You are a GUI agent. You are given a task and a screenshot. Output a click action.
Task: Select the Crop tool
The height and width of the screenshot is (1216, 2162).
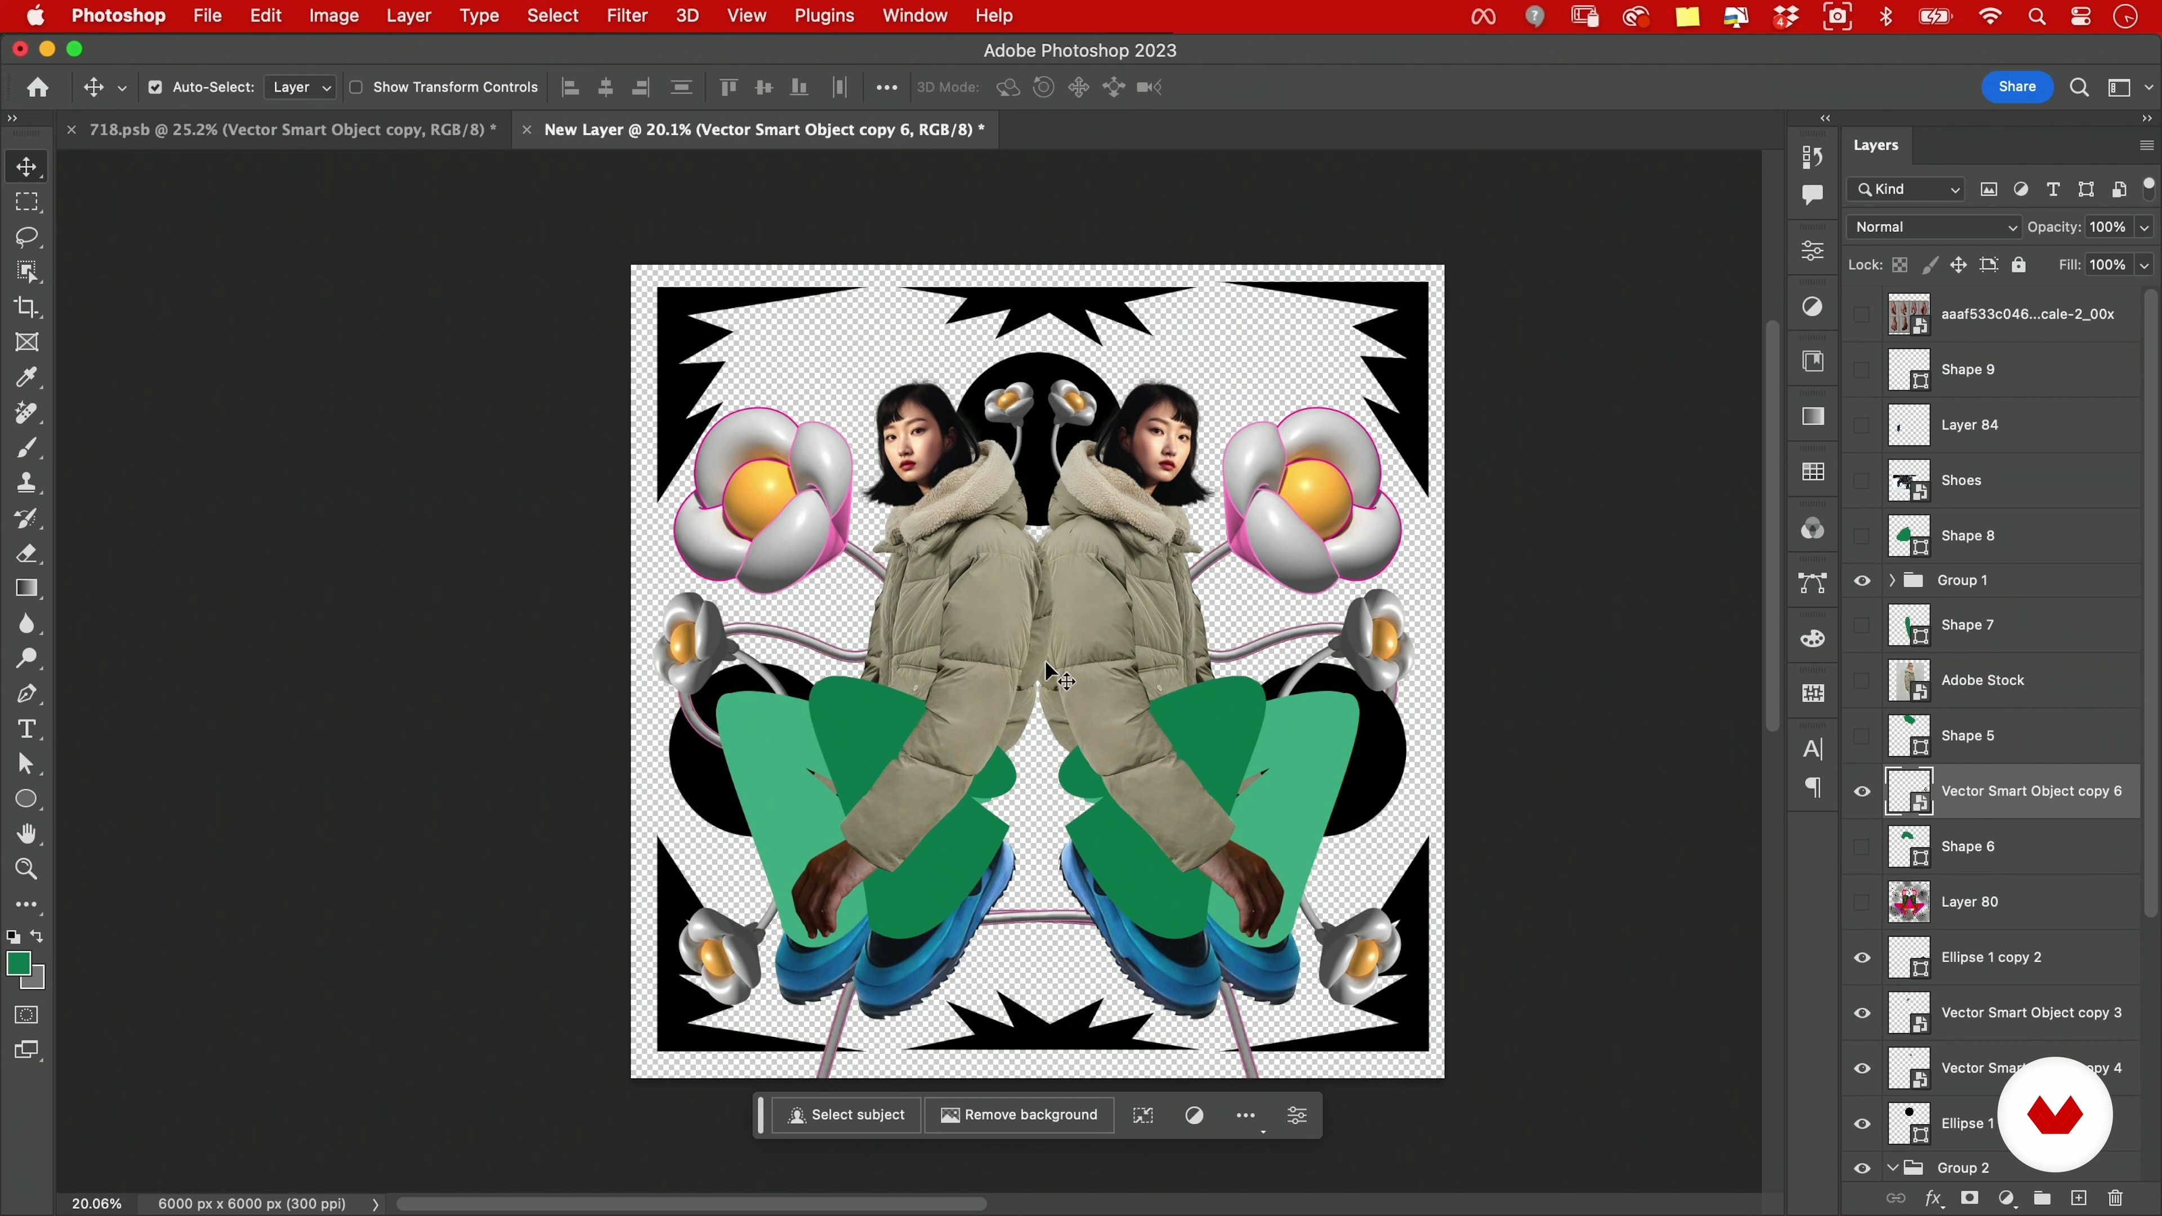coord(27,307)
